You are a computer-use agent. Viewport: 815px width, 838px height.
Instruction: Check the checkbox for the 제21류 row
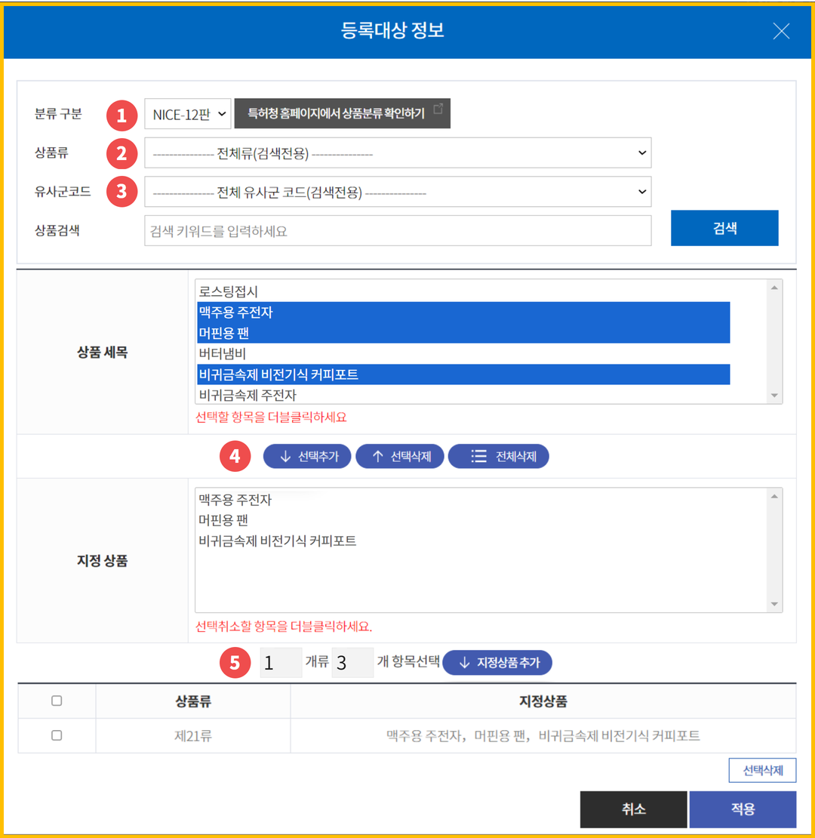pyautogui.click(x=57, y=736)
